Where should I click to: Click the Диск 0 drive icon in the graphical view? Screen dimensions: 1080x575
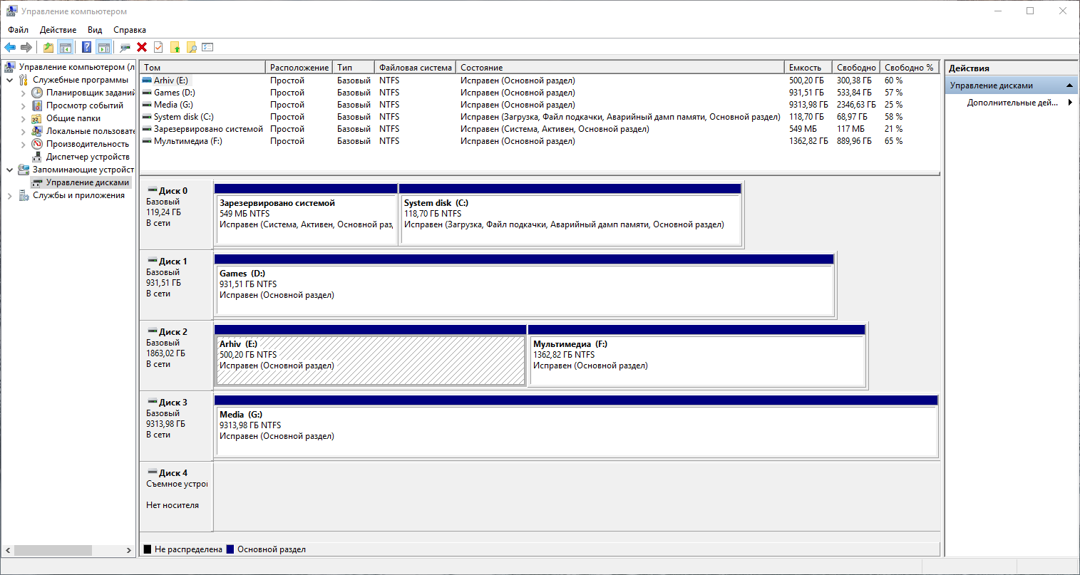152,190
